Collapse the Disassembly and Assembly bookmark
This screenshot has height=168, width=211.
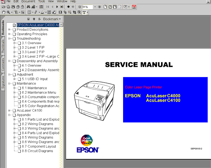click(9, 61)
